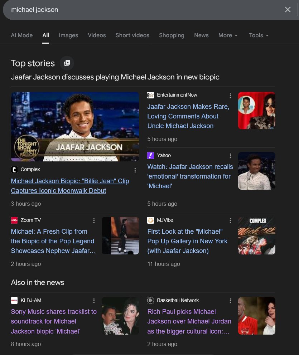Click the 'Complex' source name
Viewport: 299px width, 355px height.
click(30, 169)
